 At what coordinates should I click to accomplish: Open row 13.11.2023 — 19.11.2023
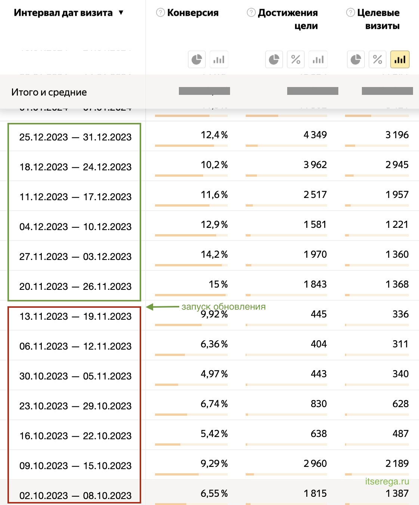click(x=75, y=316)
